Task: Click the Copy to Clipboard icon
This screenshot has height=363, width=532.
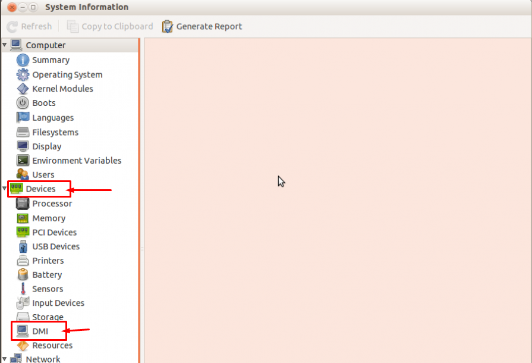Action: pos(73,27)
